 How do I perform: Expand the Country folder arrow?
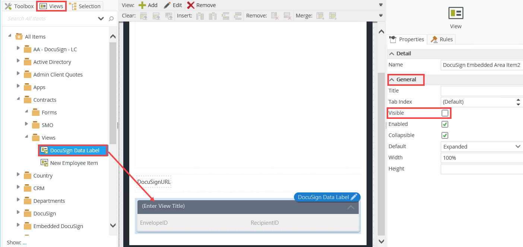coord(18,175)
